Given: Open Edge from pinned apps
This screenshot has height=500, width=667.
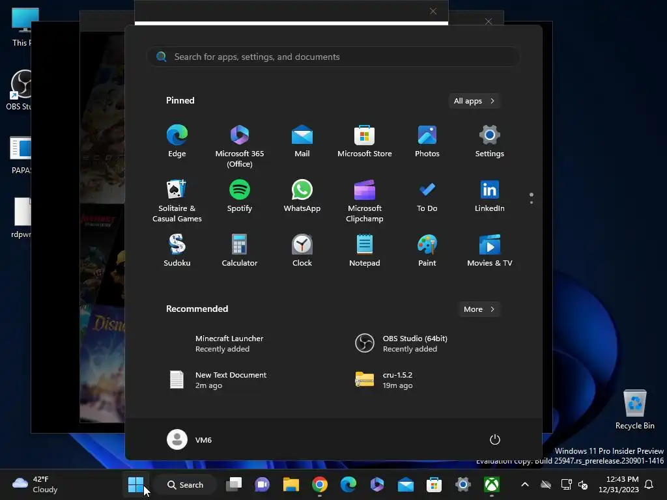Looking at the screenshot, I should coord(177,141).
